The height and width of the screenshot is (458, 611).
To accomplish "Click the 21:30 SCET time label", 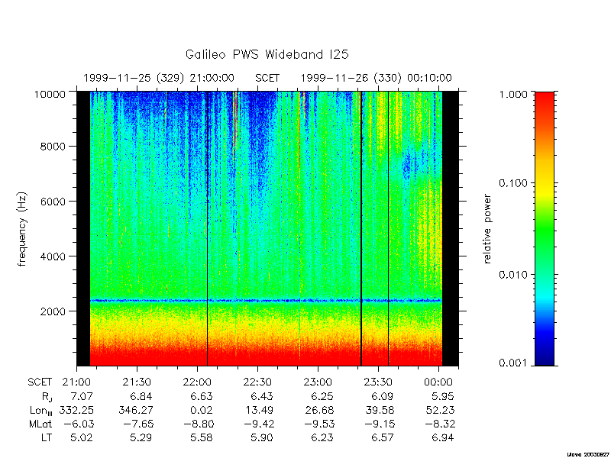I will pos(137,382).
